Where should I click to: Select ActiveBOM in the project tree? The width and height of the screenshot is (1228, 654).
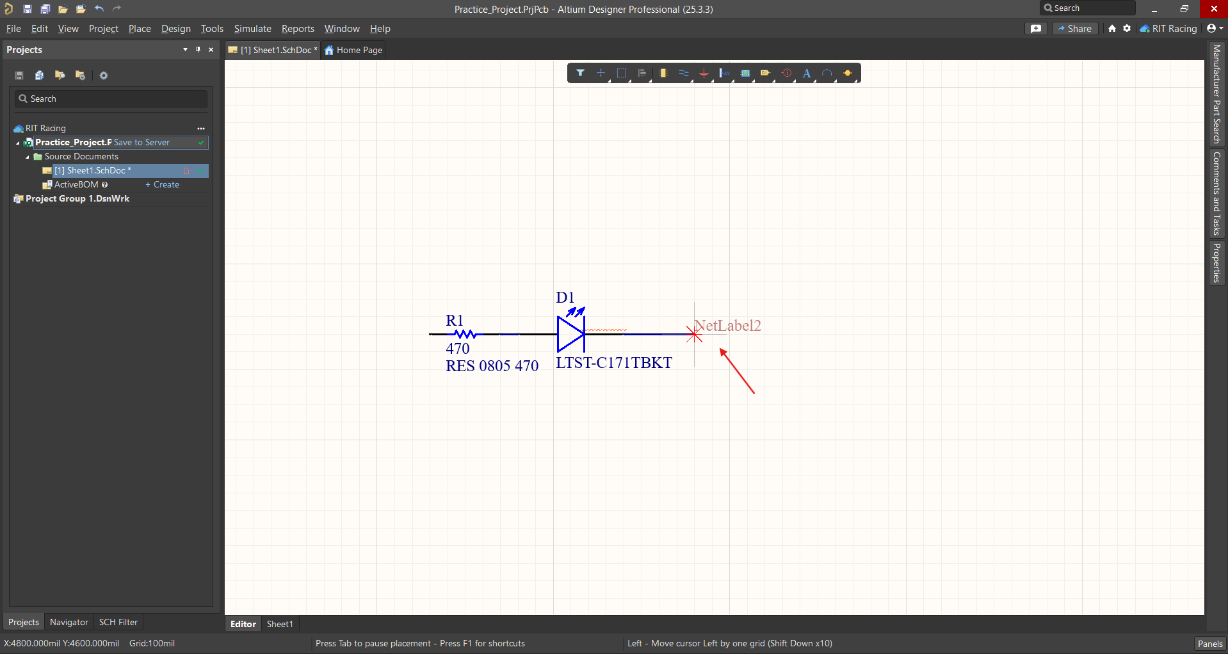76,185
